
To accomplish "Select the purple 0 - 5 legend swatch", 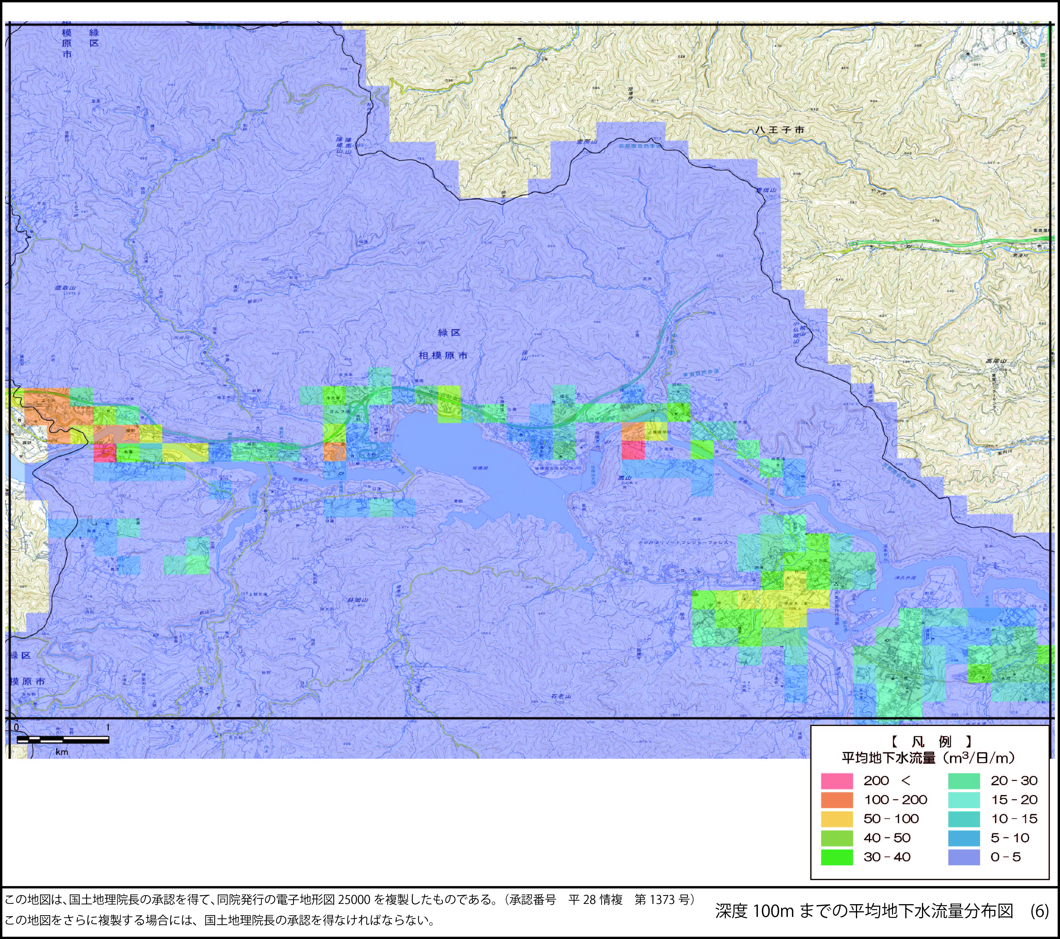I will [964, 858].
